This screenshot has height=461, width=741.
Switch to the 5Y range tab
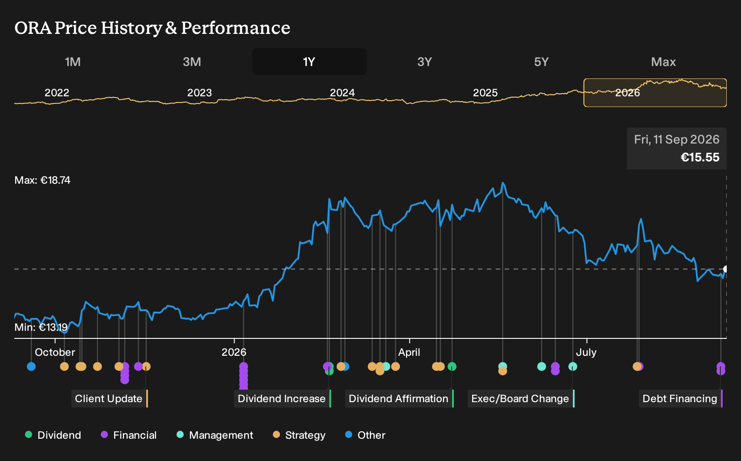tap(541, 62)
